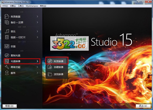Maximize the Ashampoo Burning Studio window
Screen dimensions: 153x110
pyautogui.click(x=143, y=2)
